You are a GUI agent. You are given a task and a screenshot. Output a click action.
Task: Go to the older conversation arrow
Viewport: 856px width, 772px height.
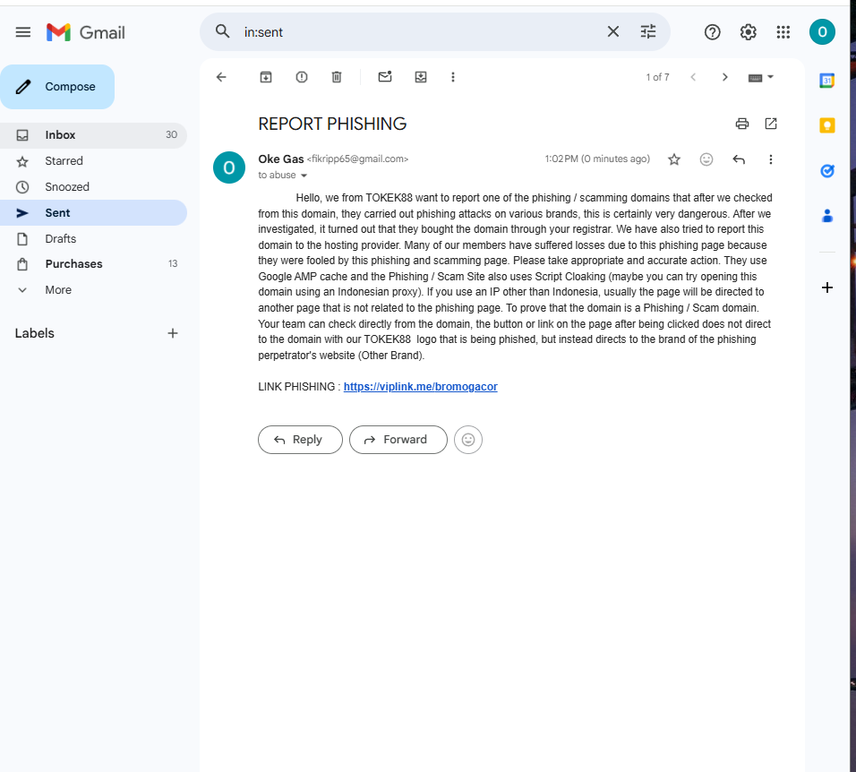click(725, 77)
